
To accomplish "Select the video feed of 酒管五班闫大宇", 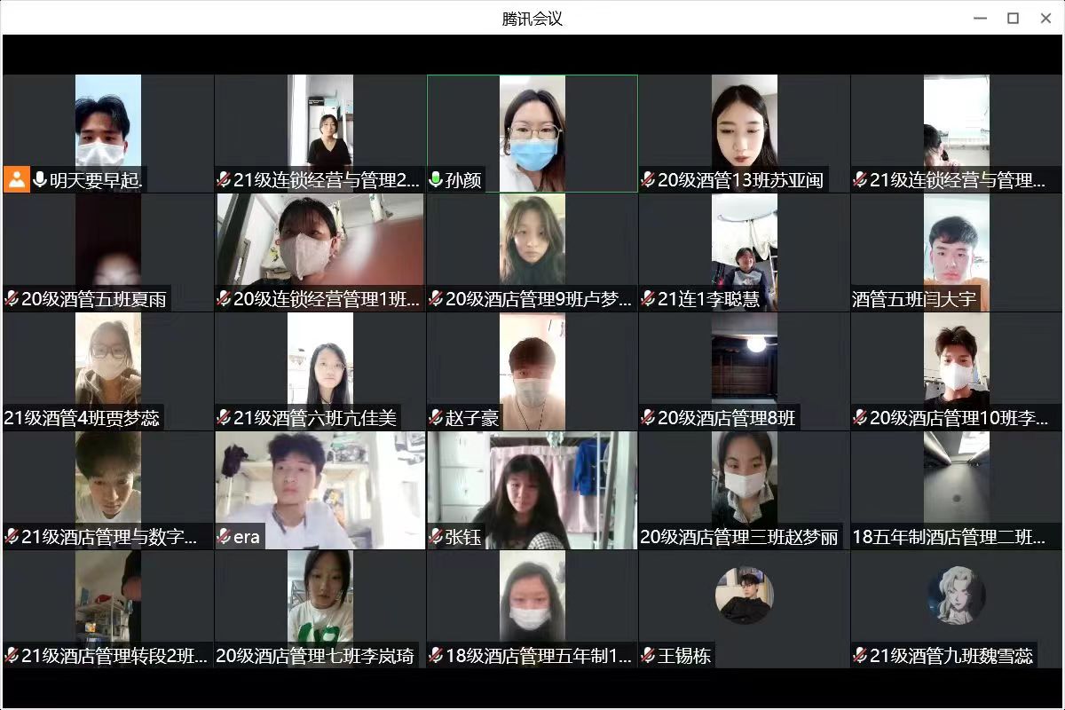I will point(957,253).
